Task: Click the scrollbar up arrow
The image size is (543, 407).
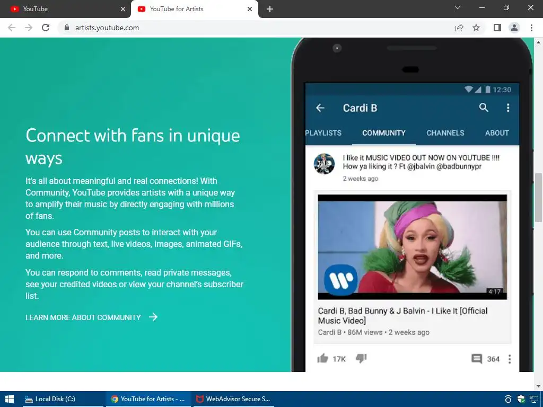Action: (x=538, y=42)
